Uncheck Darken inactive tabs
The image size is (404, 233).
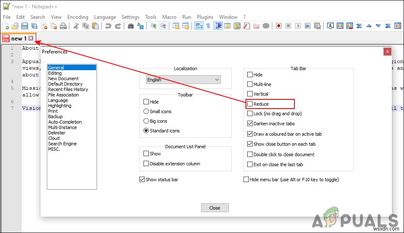click(x=250, y=124)
